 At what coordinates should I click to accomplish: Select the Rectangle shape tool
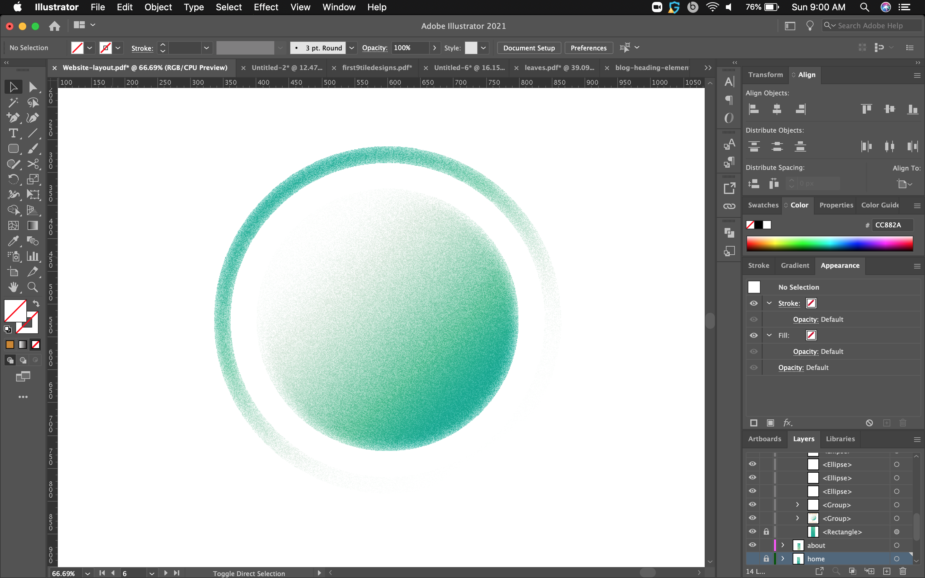point(13,148)
